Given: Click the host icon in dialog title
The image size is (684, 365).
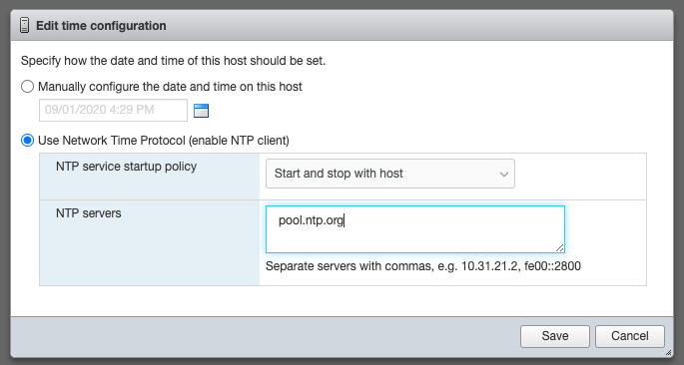Looking at the screenshot, I should click(24, 25).
